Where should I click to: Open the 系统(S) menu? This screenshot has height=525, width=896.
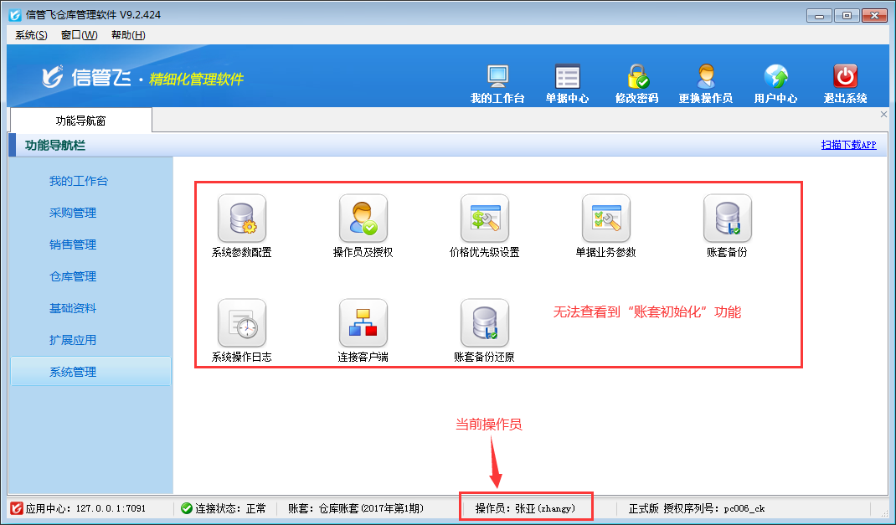31,35
